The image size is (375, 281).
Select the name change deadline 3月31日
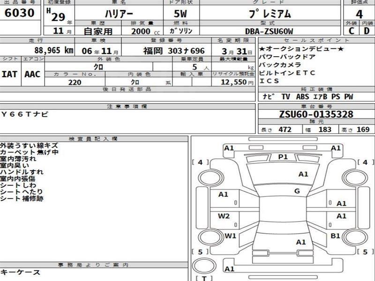pyautogui.click(x=237, y=51)
